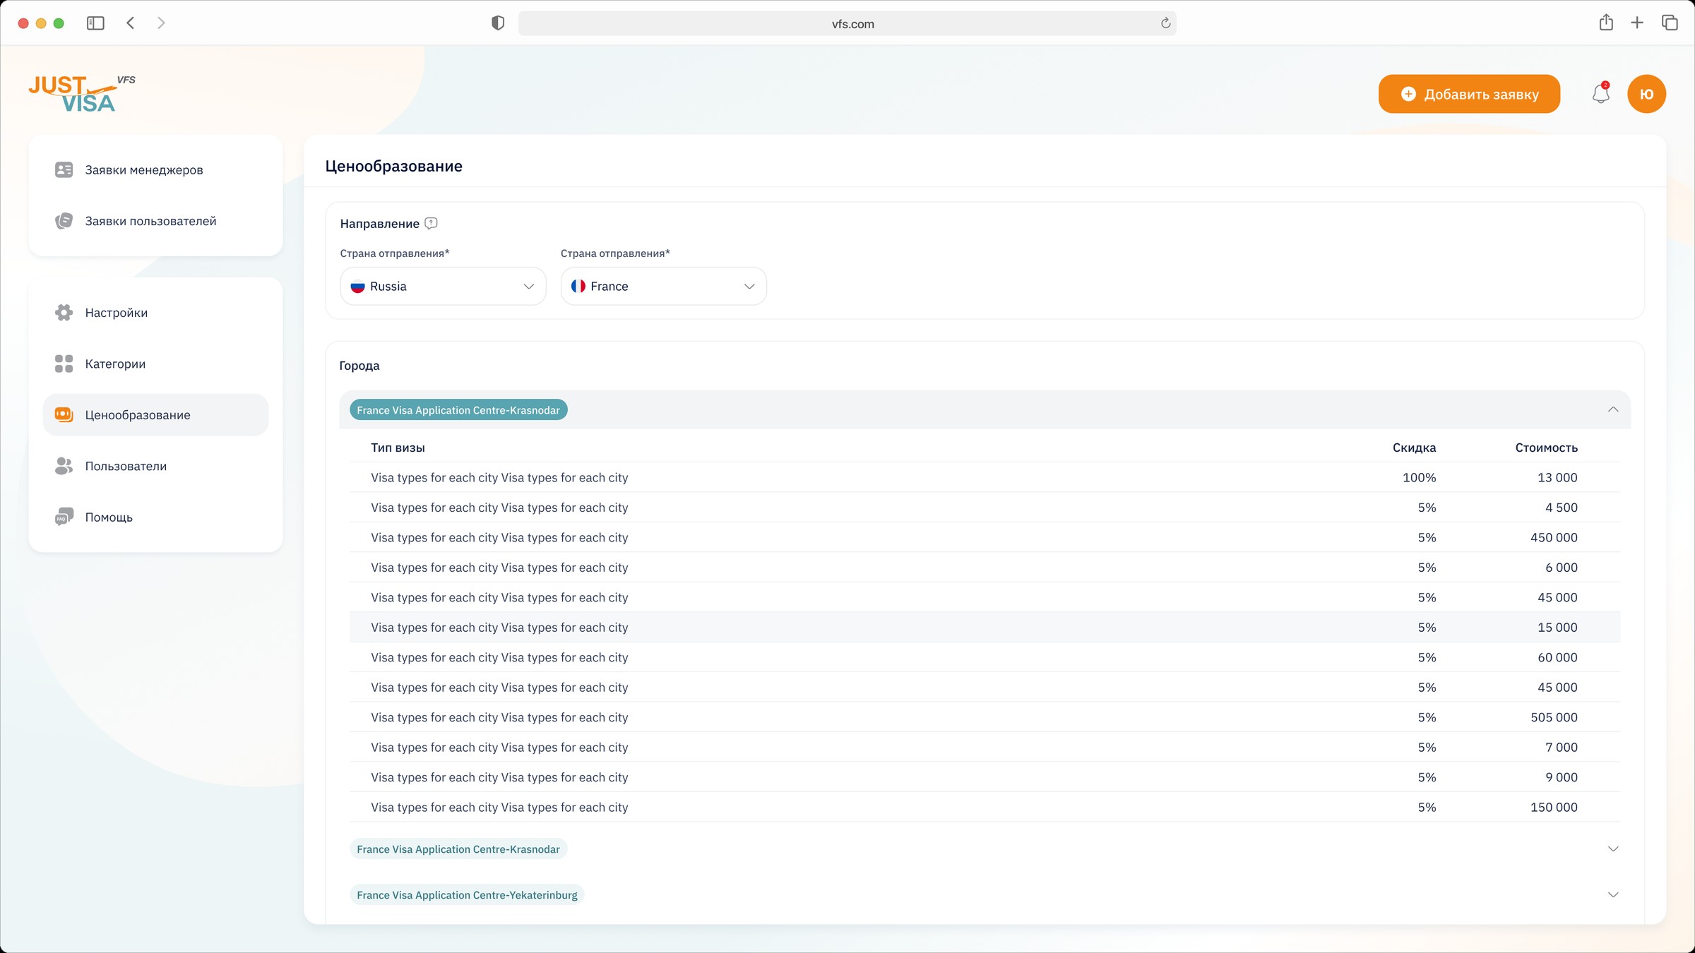Select the visa row costing 6 000
This screenshot has width=1695, height=953.
pyautogui.click(x=985, y=568)
